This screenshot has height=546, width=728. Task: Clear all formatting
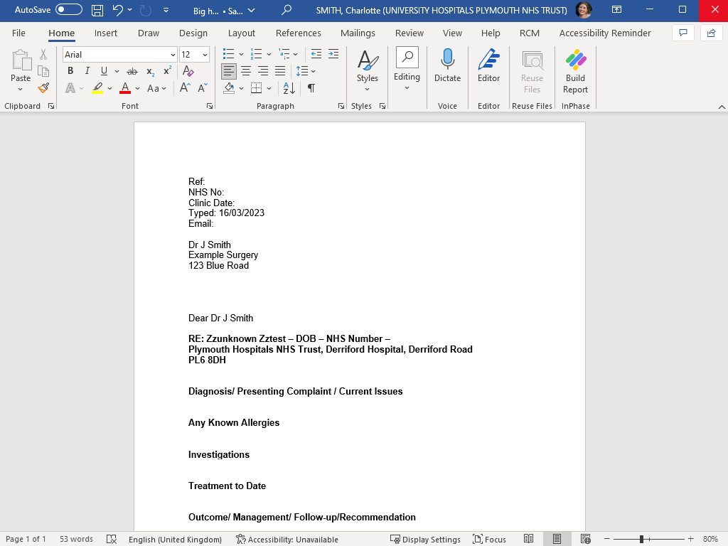pos(188,71)
